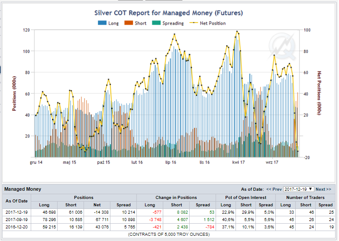Click the 'lut 16' x-axis label

pyautogui.click(x=137, y=162)
